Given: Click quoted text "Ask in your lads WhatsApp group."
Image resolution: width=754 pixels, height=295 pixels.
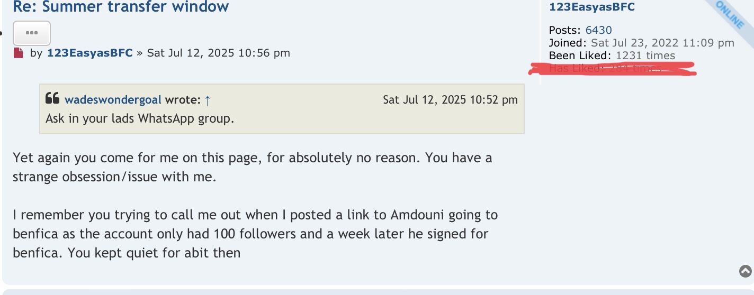Looking at the screenshot, I should point(140,118).
